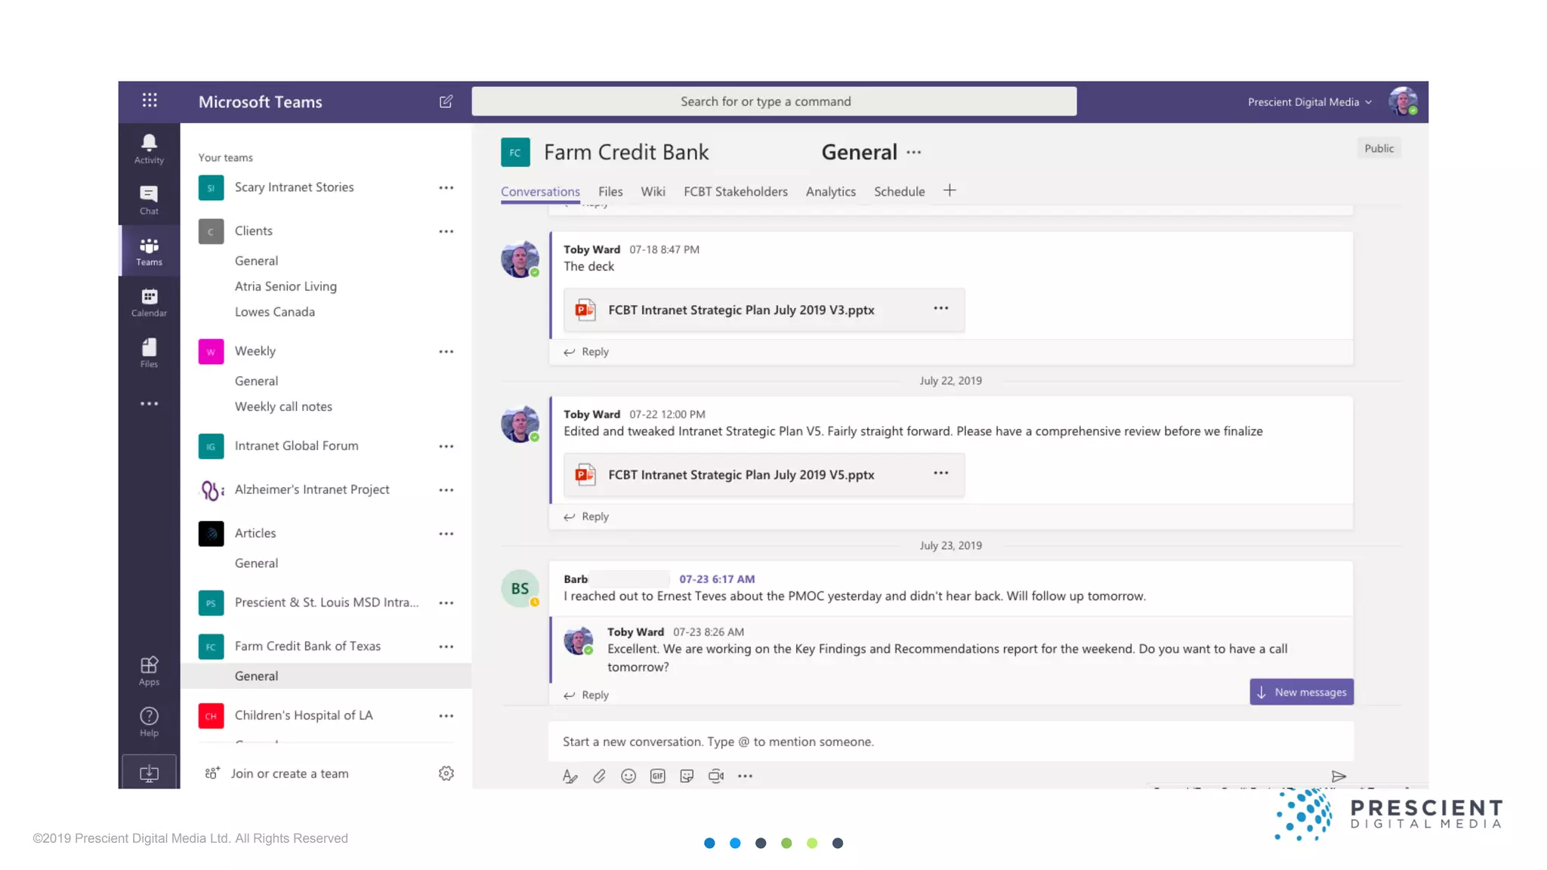Switch to the FCBT Stakeholders tab

tap(735, 192)
